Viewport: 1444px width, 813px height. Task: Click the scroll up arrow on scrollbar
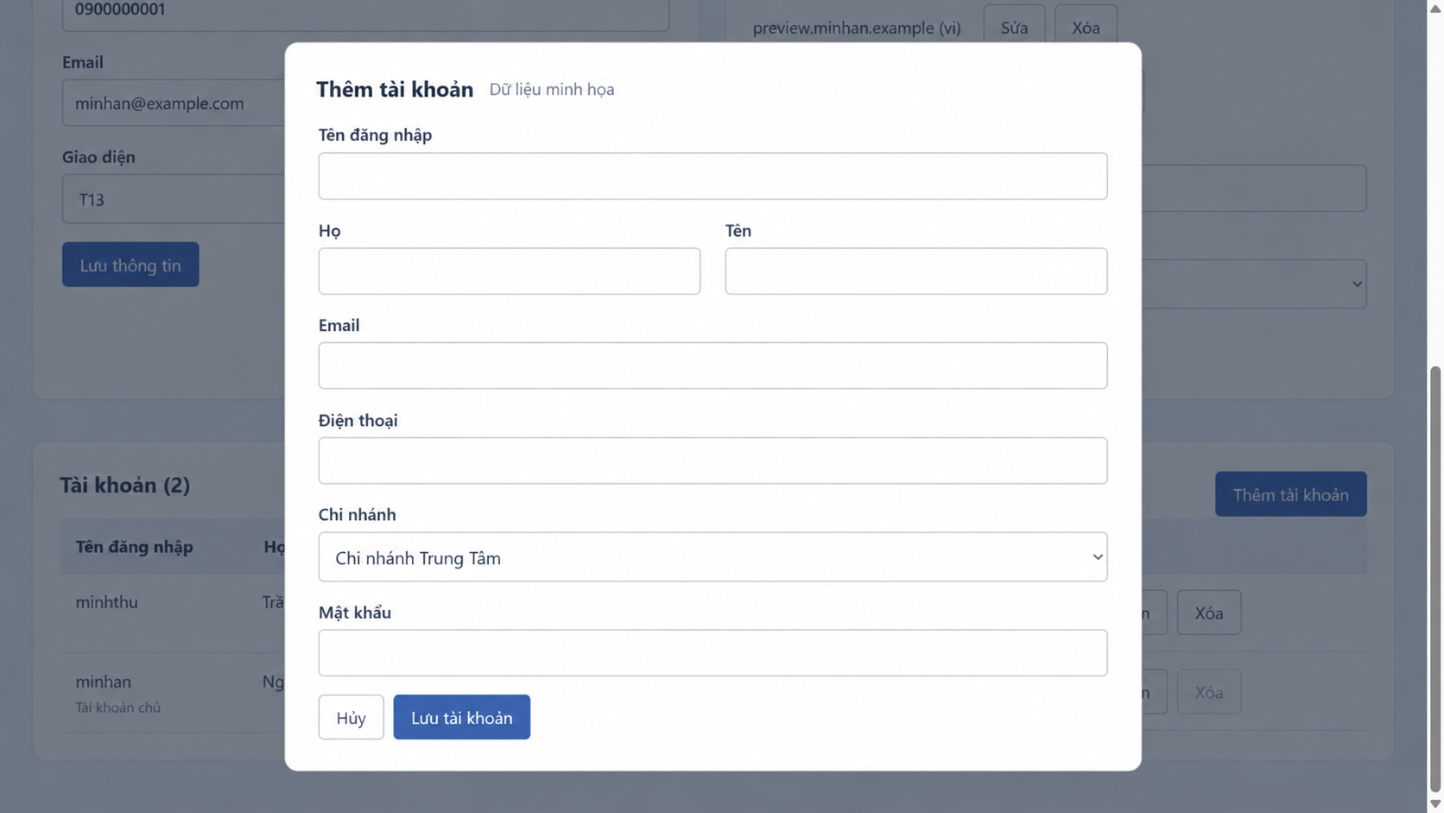point(1435,8)
